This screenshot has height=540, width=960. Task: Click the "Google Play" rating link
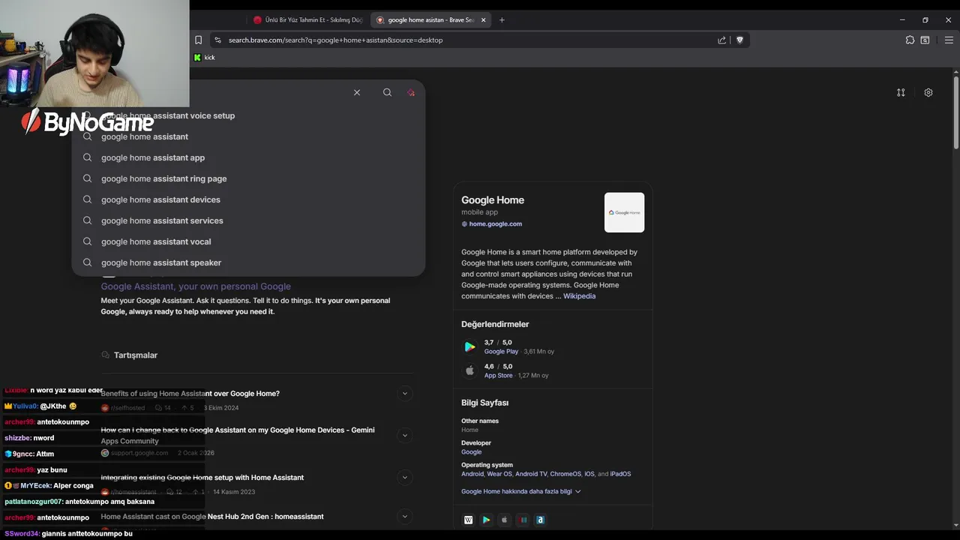click(501, 351)
